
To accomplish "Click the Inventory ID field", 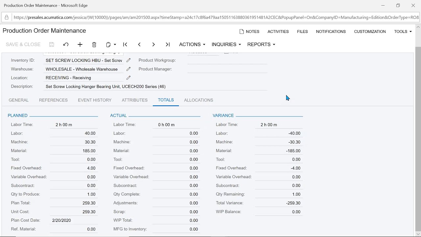I will pyautogui.click(x=84, y=60).
